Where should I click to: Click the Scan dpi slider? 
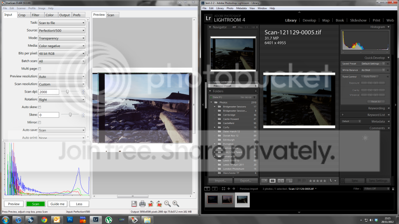click(x=67, y=92)
